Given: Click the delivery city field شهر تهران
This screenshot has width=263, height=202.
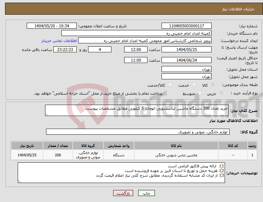Looking at the screenshot, I should coord(186,77).
